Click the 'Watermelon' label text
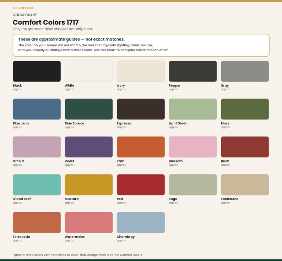The width and height of the screenshot is (282, 261). pyautogui.click(x=75, y=237)
